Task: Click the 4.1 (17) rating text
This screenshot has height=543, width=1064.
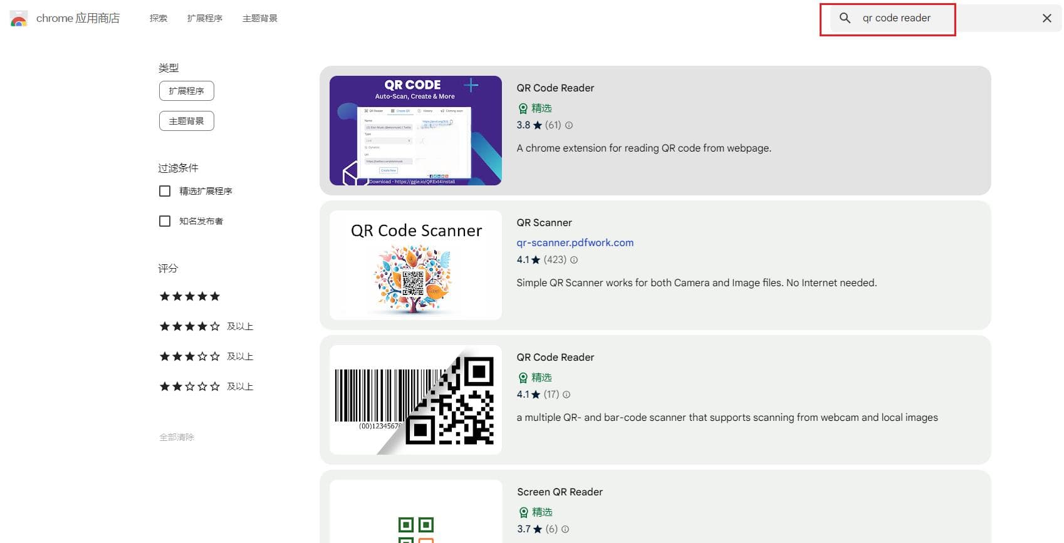Action: click(538, 395)
